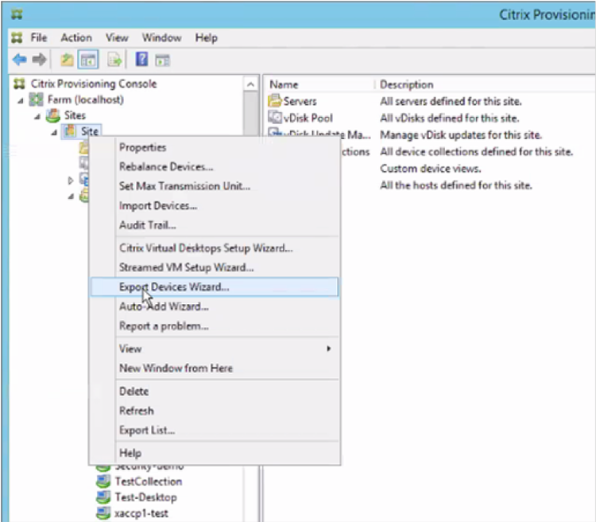Viewport: 596px width, 522px height.
Task: Select Delete in the context menu
Action: pos(215,391)
